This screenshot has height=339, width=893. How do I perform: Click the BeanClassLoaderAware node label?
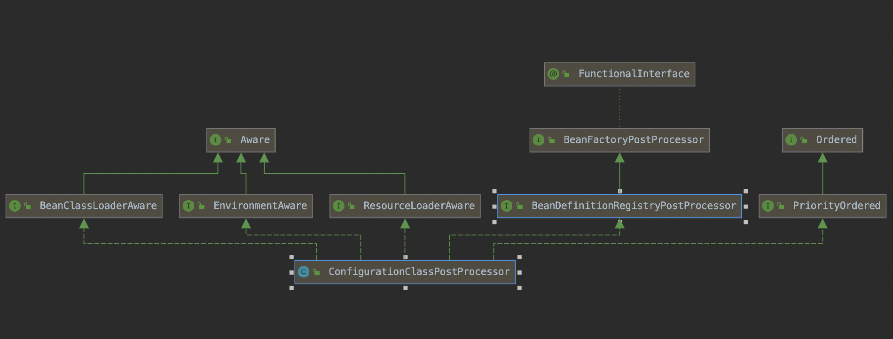click(98, 206)
